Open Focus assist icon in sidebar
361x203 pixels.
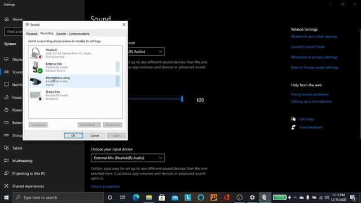pyautogui.click(x=6, y=98)
